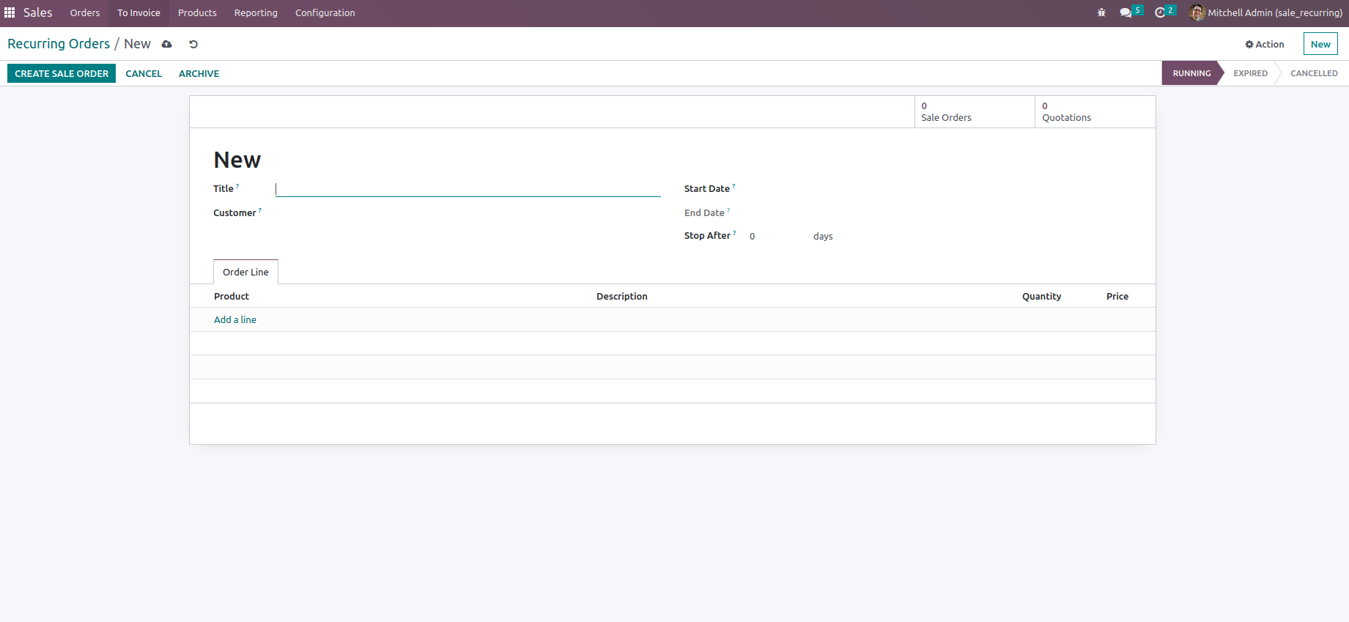Viewport: 1349px width, 622px height.
Task: Set status to Running
Action: [1191, 73]
